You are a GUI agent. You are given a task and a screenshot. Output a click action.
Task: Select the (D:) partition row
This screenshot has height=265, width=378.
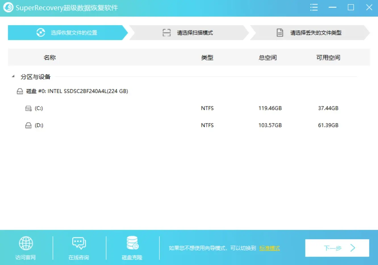(x=114, y=125)
